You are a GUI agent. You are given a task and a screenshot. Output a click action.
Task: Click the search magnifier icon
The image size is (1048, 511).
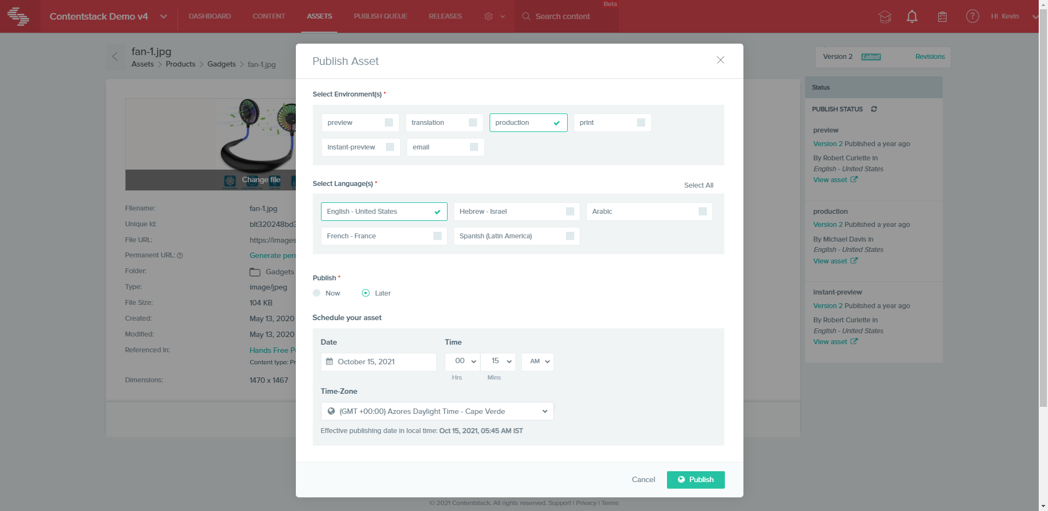(x=526, y=16)
